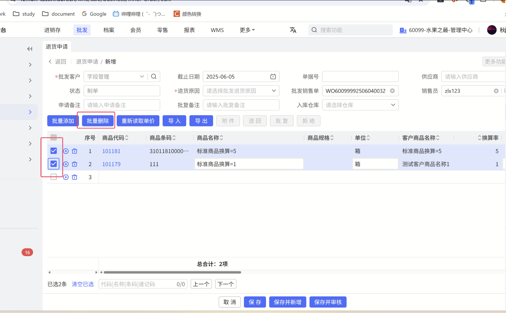Open the 批发 menu
Viewport: 506px width, 313px height.
(x=82, y=30)
